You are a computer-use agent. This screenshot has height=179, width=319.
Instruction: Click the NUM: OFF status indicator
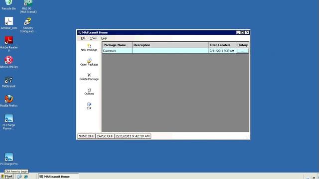pyautogui.click(x=86, y=136)
